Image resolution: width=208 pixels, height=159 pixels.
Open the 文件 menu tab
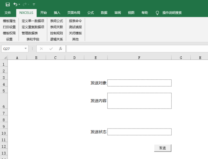tap(8, 13)
